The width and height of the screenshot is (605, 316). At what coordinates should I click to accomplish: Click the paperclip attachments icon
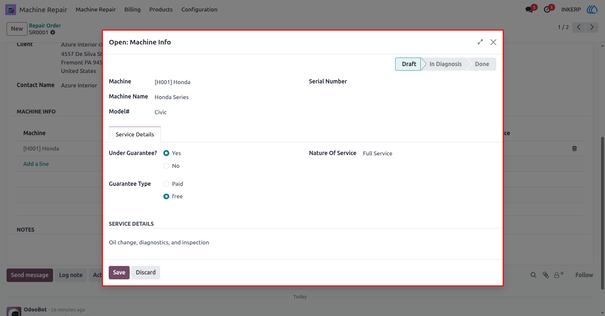click(x=546, y=275)
